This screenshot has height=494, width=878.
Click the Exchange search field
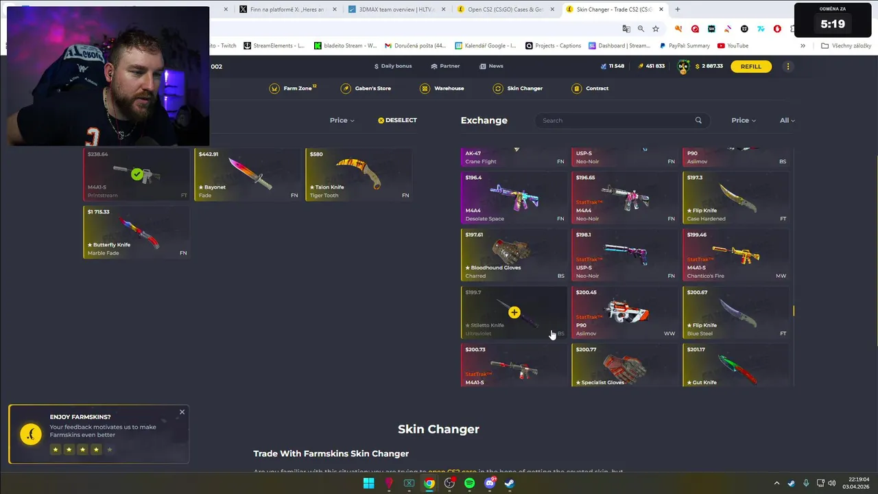622,120
